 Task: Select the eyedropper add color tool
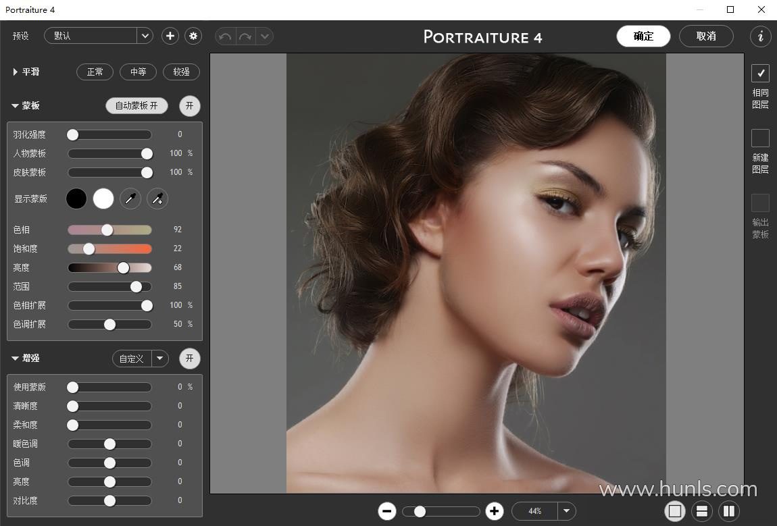[x=157, y=199]
